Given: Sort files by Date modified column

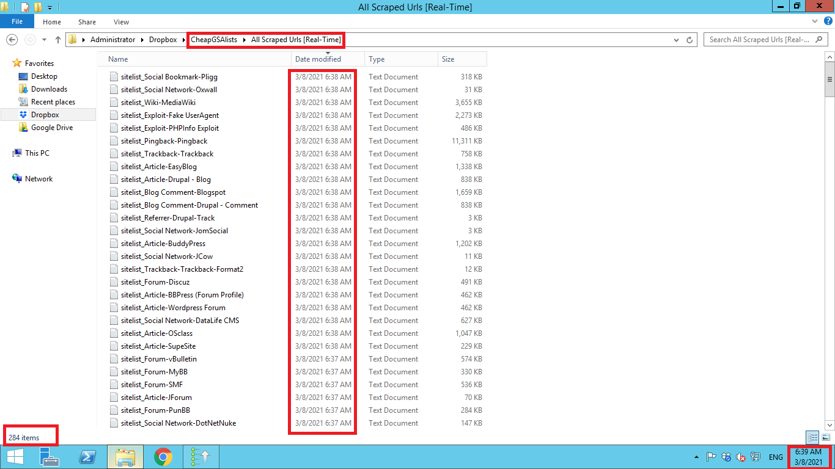Looking at the screenshot, I should pyautogui.click(x=328, y=59).
